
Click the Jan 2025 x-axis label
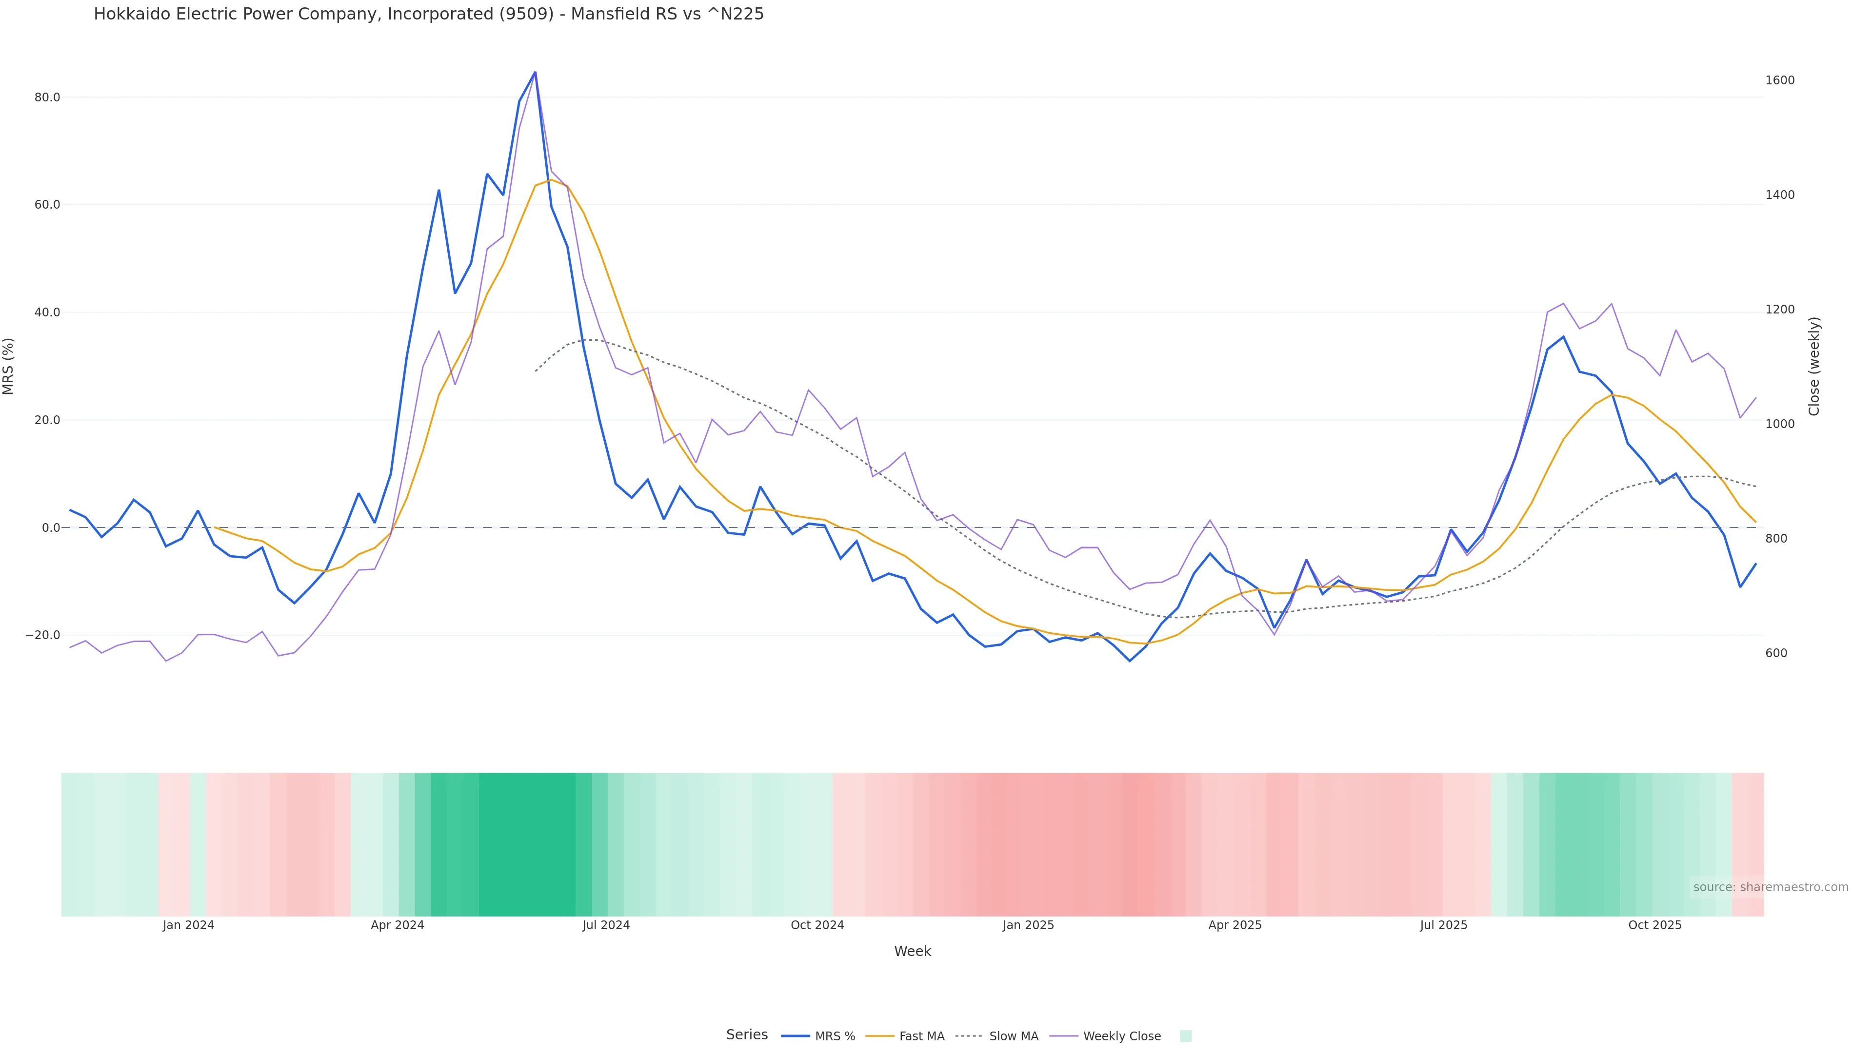[x=1027, y=925]
